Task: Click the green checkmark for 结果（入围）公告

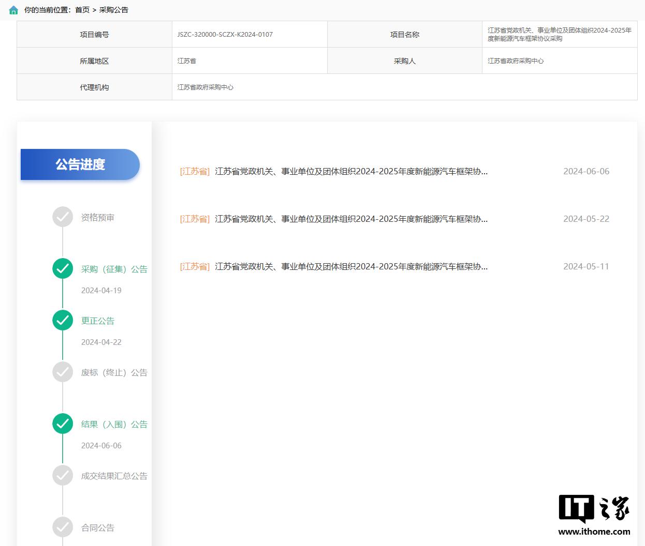Action: pyautogui.click(x=63, y=424)
